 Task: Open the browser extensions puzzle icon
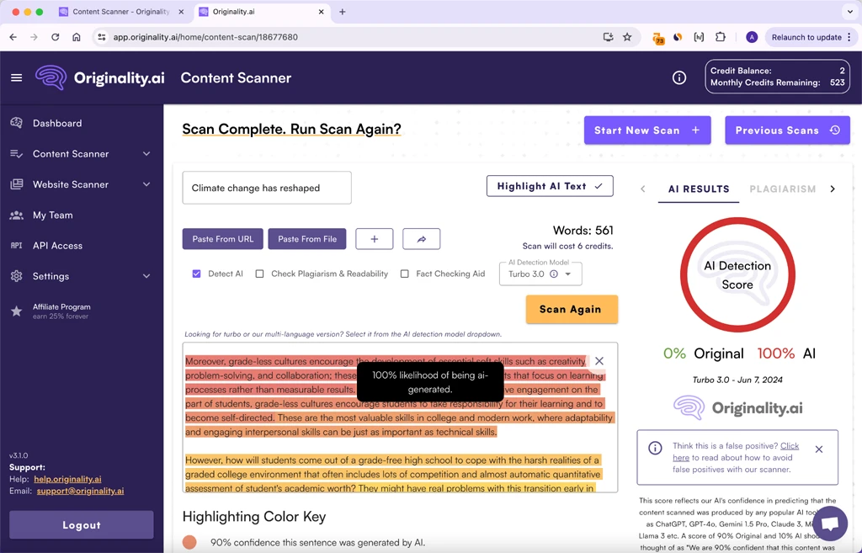click(721, 37)
